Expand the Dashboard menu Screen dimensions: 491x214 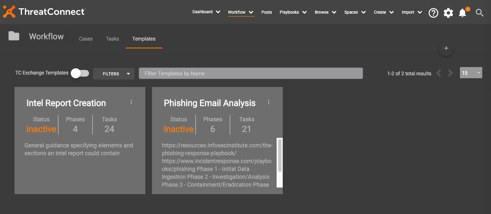[x=206, y=12]
